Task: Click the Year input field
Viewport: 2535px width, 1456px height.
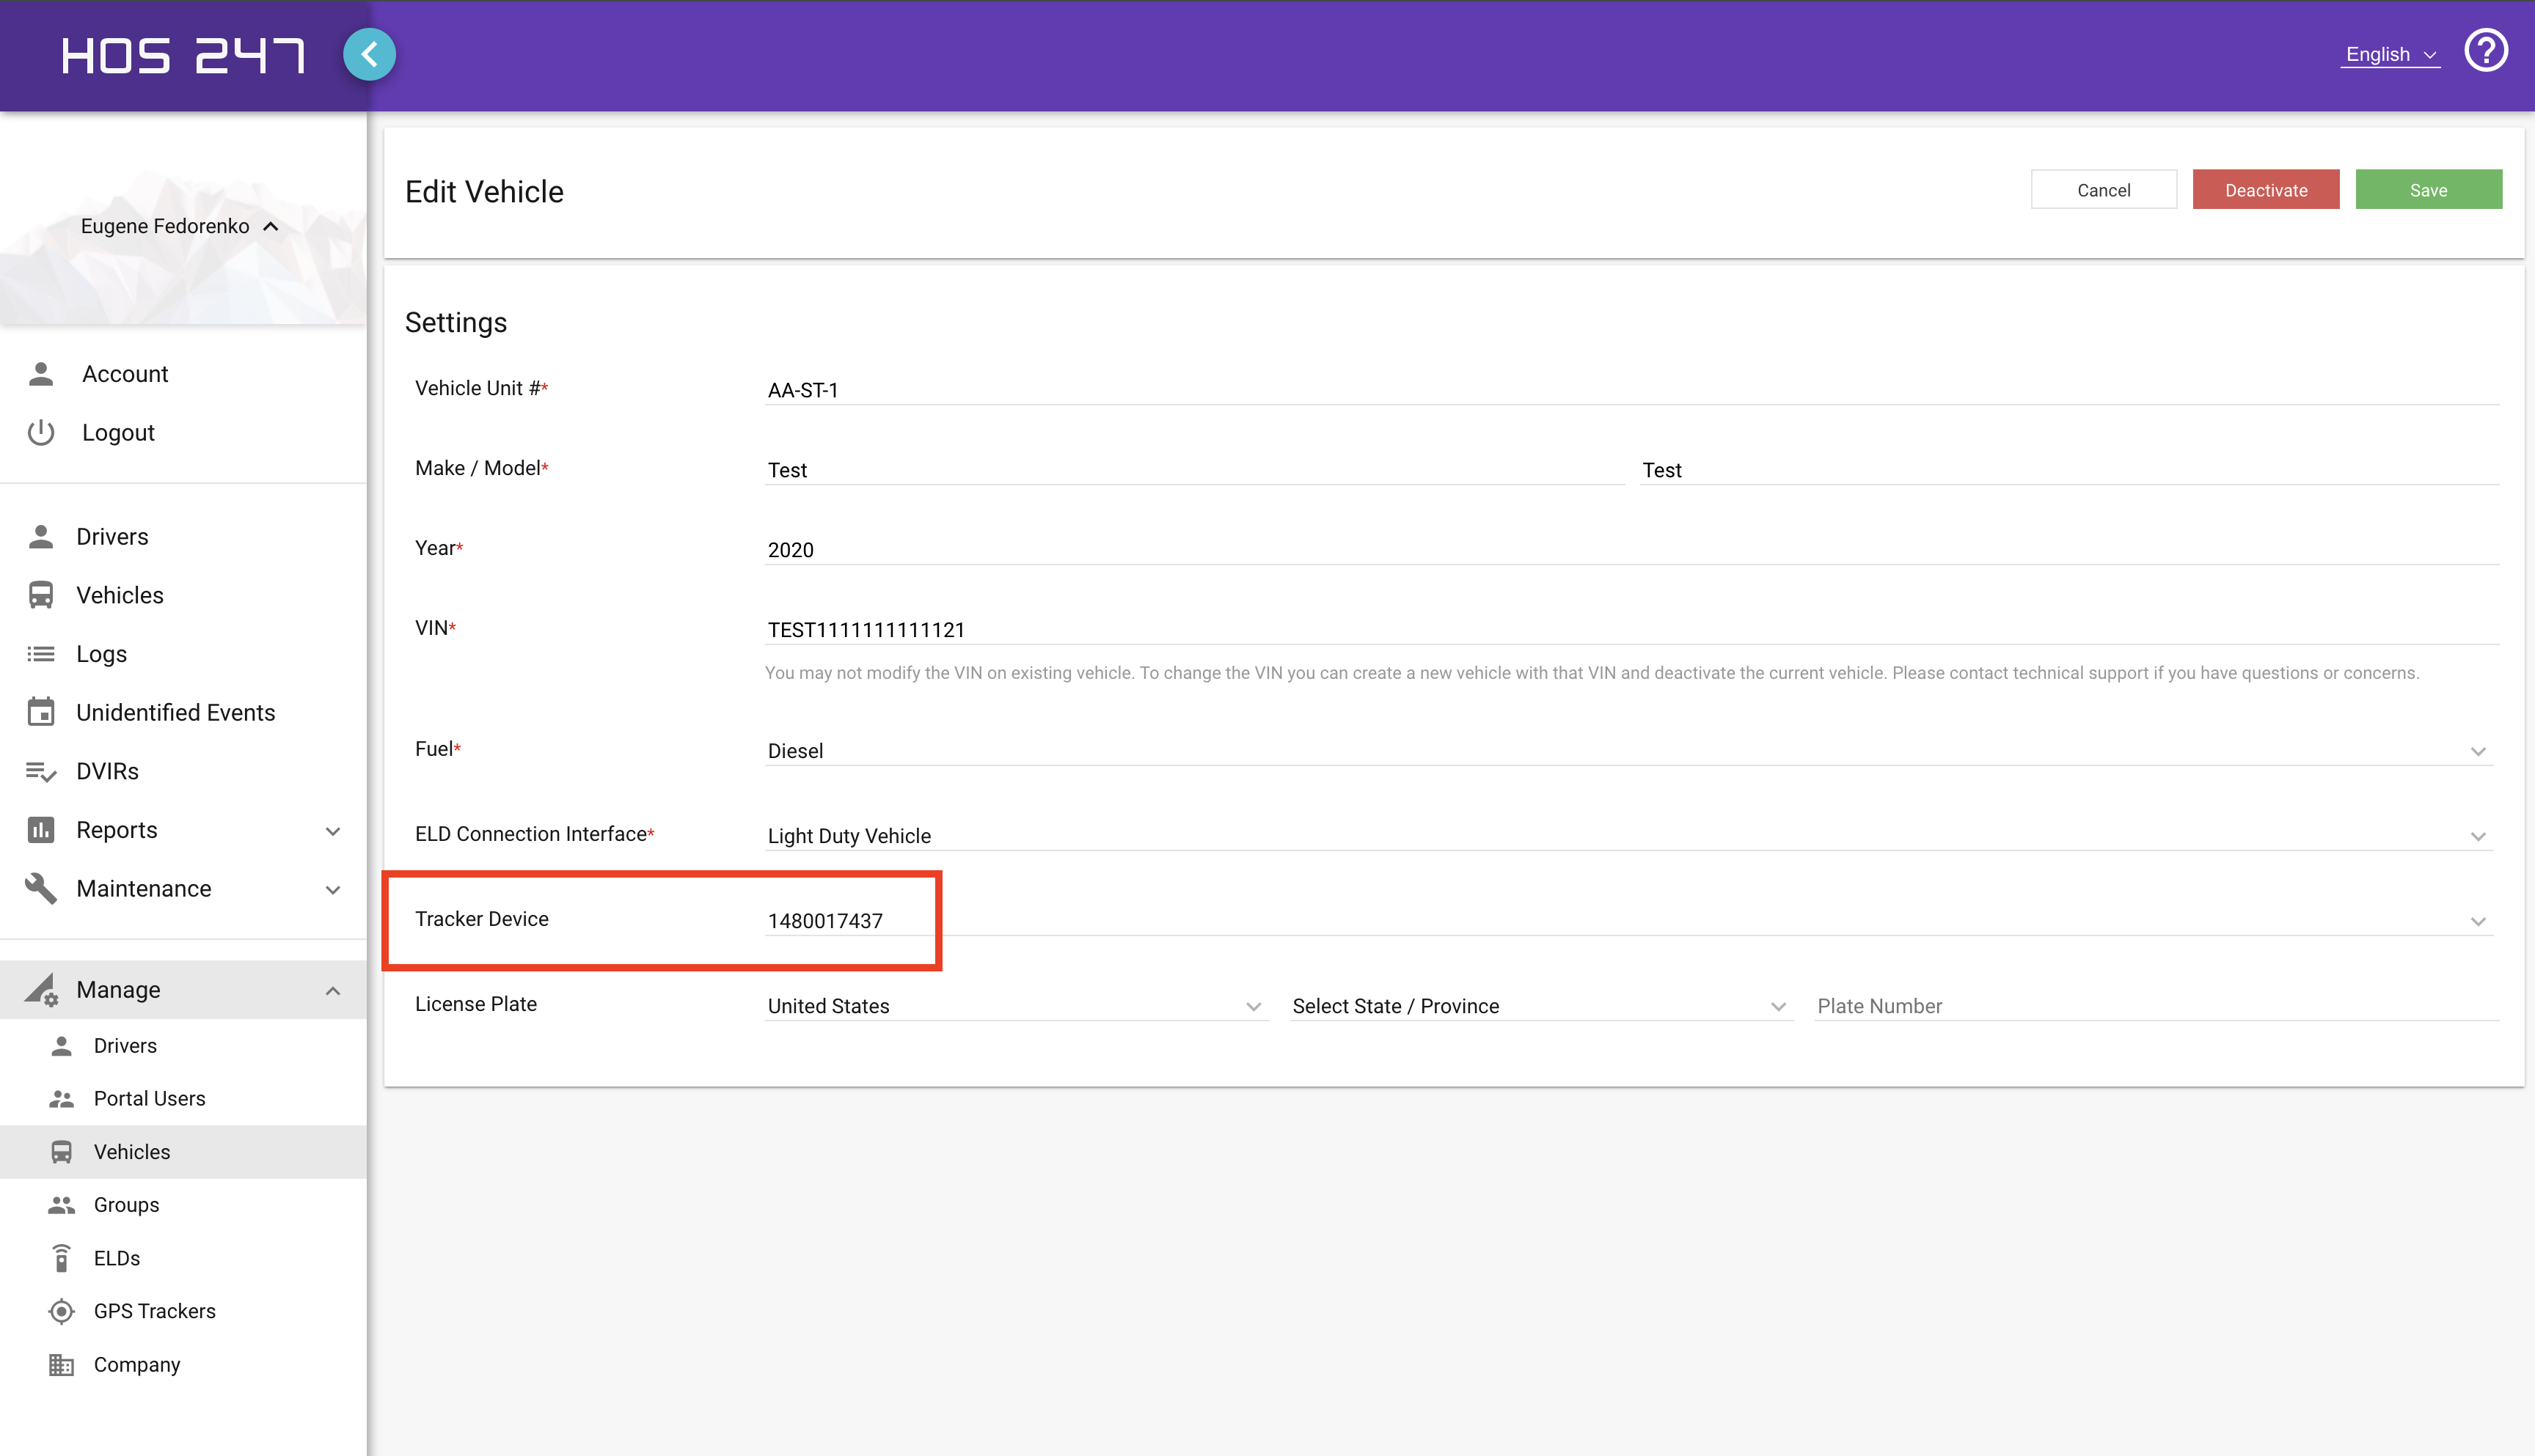Action: 1631,550
